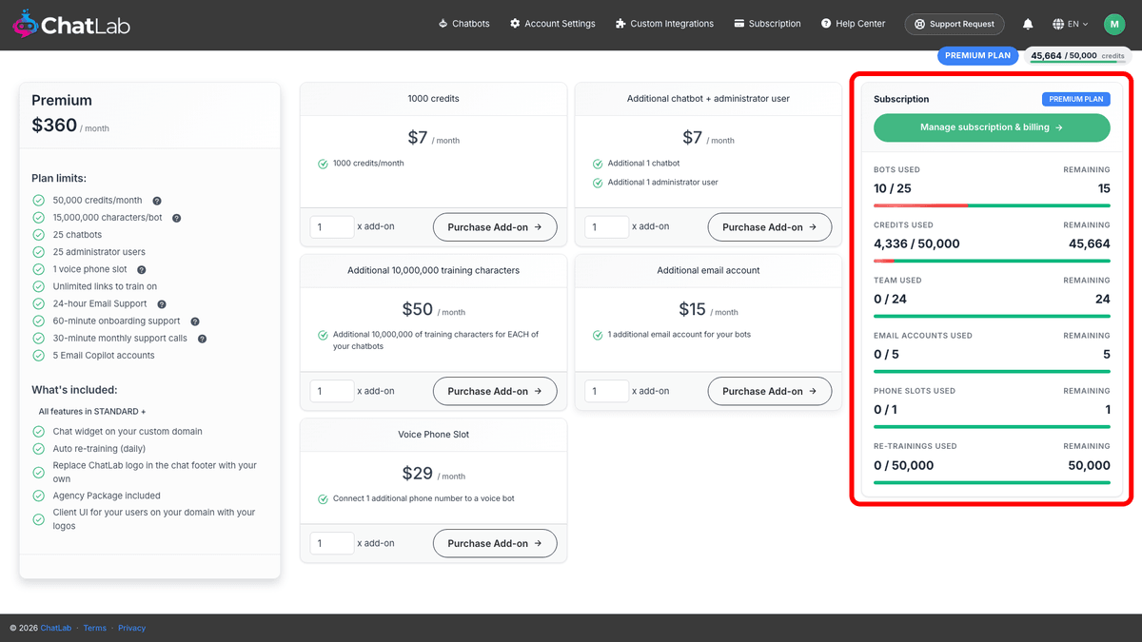Image resolution: width=1142 pixels, height=642 pixels.
Task: Click help icon beside 15,000,000 characters/bot
Action: click(x=176, y=218)
